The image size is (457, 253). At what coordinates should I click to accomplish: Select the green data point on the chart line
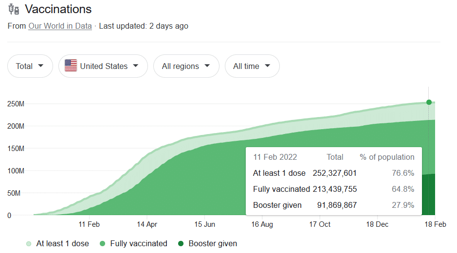pyautogui.click(x=429, y=102)
